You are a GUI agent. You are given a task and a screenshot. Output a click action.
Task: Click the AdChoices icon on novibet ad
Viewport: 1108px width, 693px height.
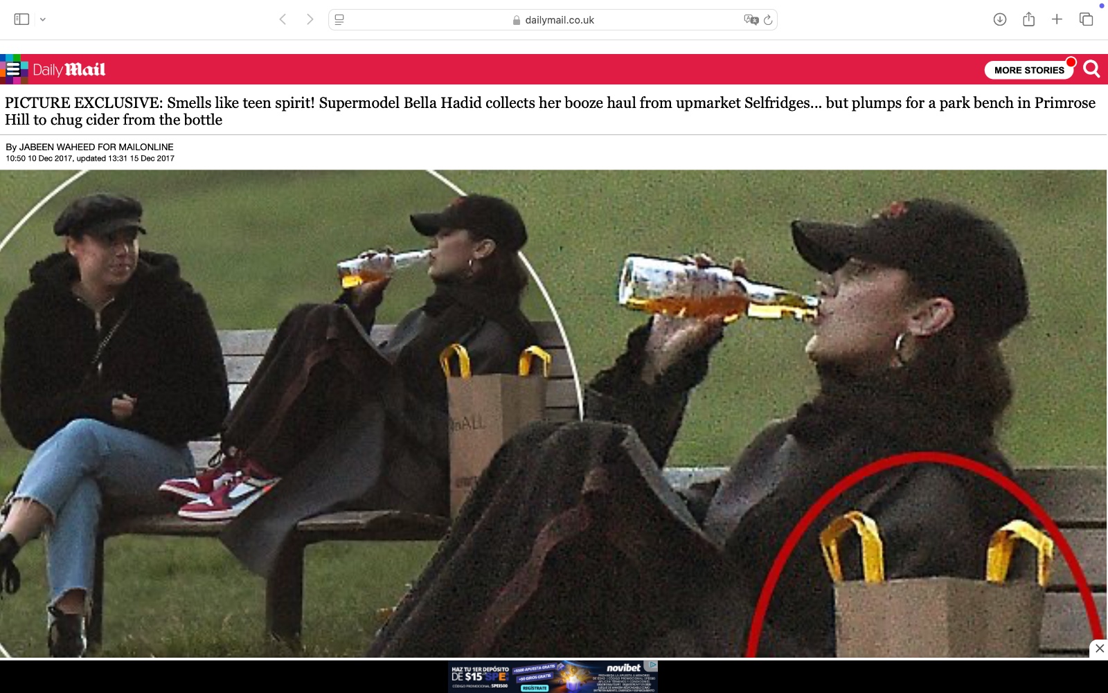(652, 665)
